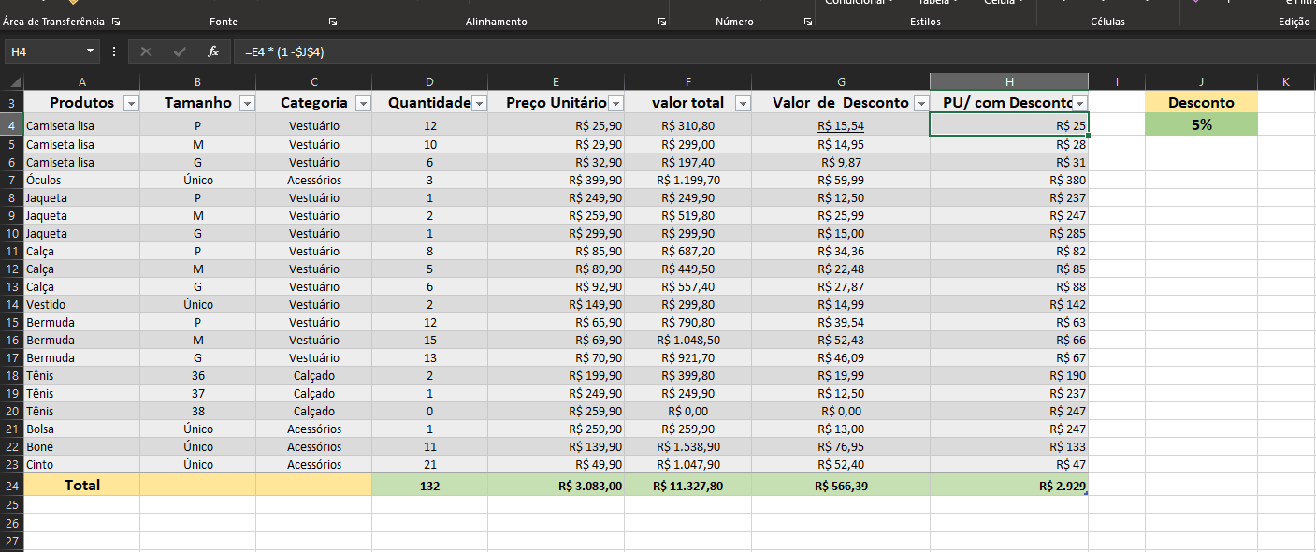Open the Tamanho column filter dropdown
Viewport: 1316px width, 552px height.
click(x=247, y=103)
